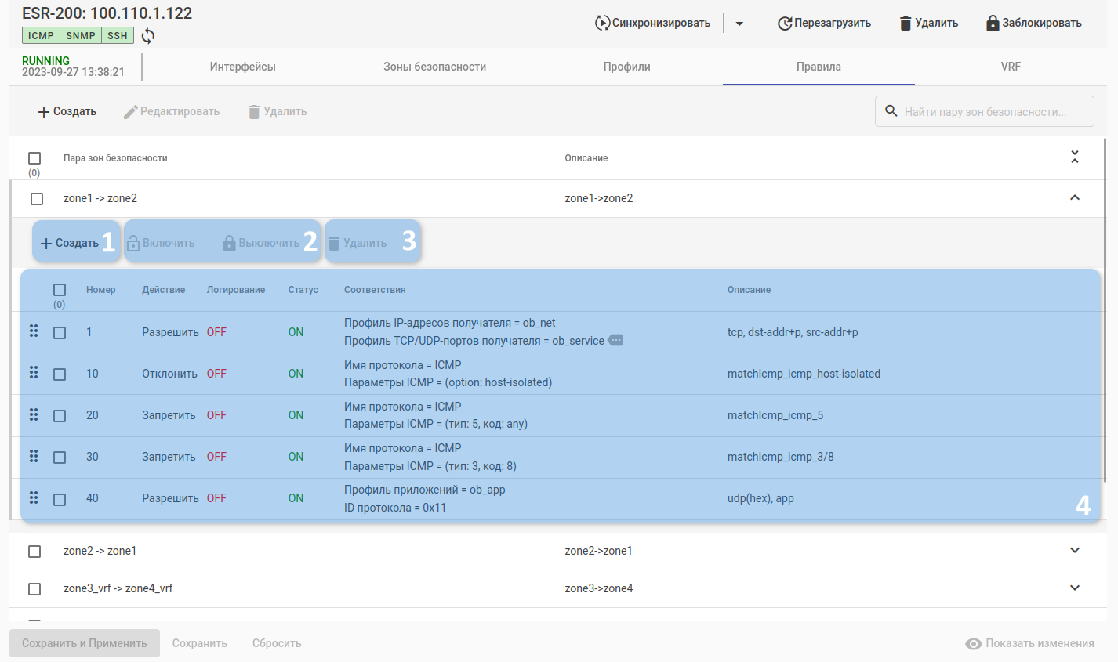Collapse the zone1 -> zone2 rules section
The width and height of the screenshot is (1118, 662).
point(1075,197)
